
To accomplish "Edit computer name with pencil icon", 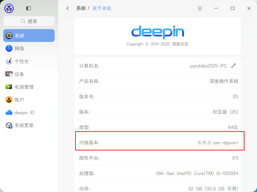I will click(234, 66).
